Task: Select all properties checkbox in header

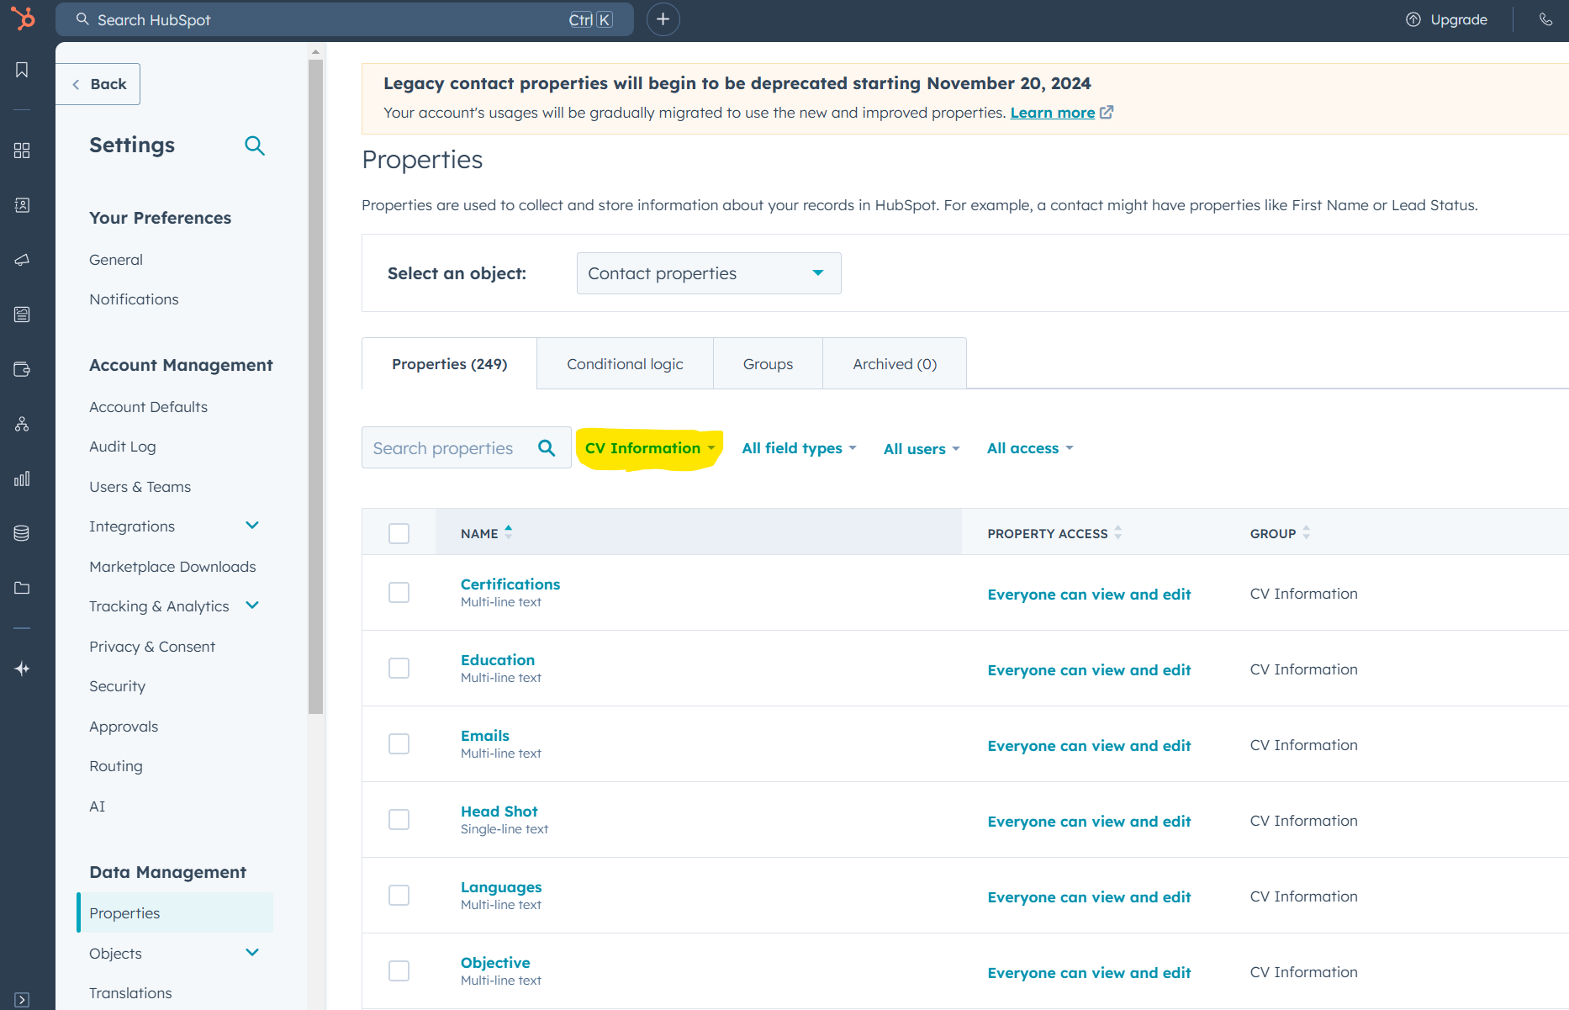Action: (399, 533)
